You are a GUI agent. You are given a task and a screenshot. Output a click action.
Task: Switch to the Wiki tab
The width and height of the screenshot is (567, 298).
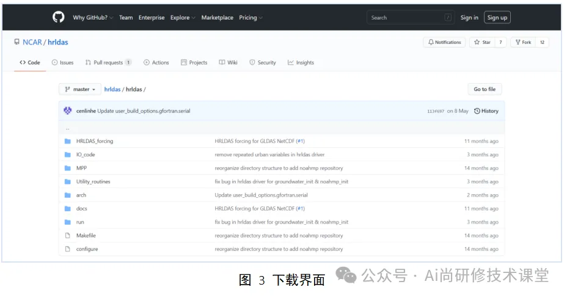tap(228, 62)
